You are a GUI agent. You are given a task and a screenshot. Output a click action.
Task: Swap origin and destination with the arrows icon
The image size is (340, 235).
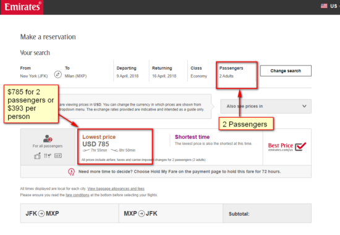[58, 75]
